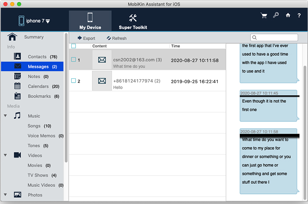Click the conversation pane scrollbar
Viewport: 308px width, 204px height.
[x=305, y=132]
